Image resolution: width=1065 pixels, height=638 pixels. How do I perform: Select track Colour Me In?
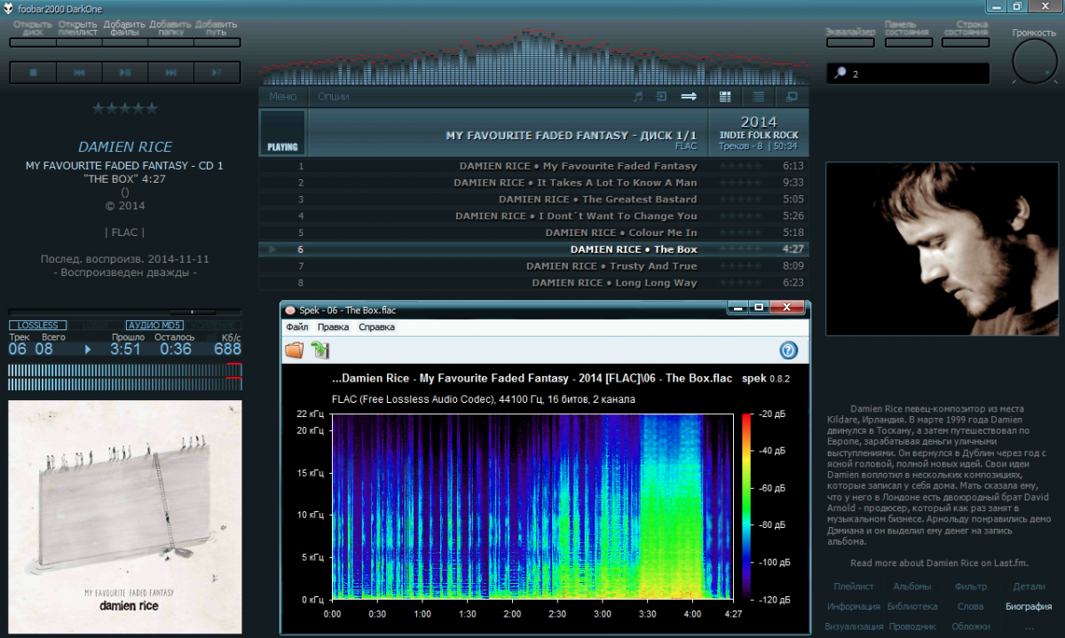pos(533,232)
